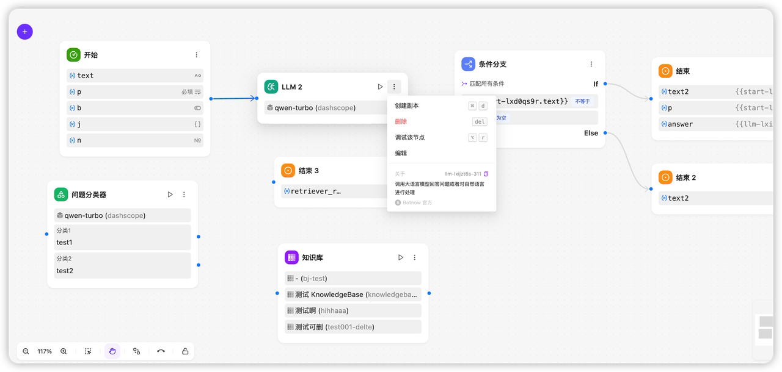Viewport: 782px width, 372px height.
Task: Click the 测试啊 (hihhaaa) knowledge base row
Action: point(353,310)
